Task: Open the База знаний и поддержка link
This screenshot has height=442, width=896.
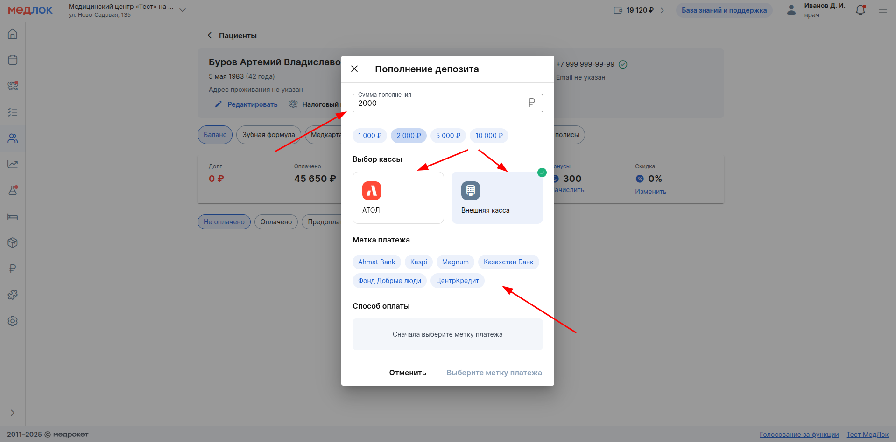Action: tap(724, 10)
